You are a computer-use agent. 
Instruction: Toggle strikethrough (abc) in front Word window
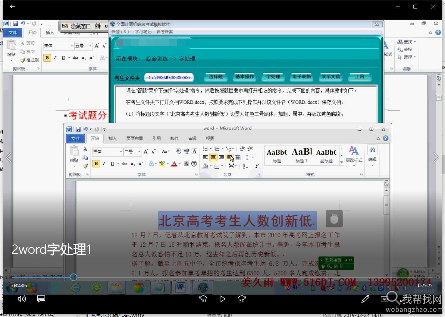point(124,164)
